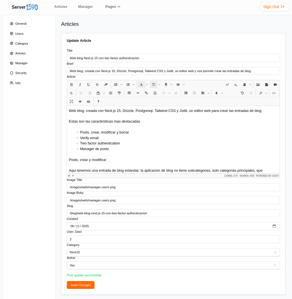Expand the bullet list style arrow
Screen dimensions: 292x299
tap(121, 84)
